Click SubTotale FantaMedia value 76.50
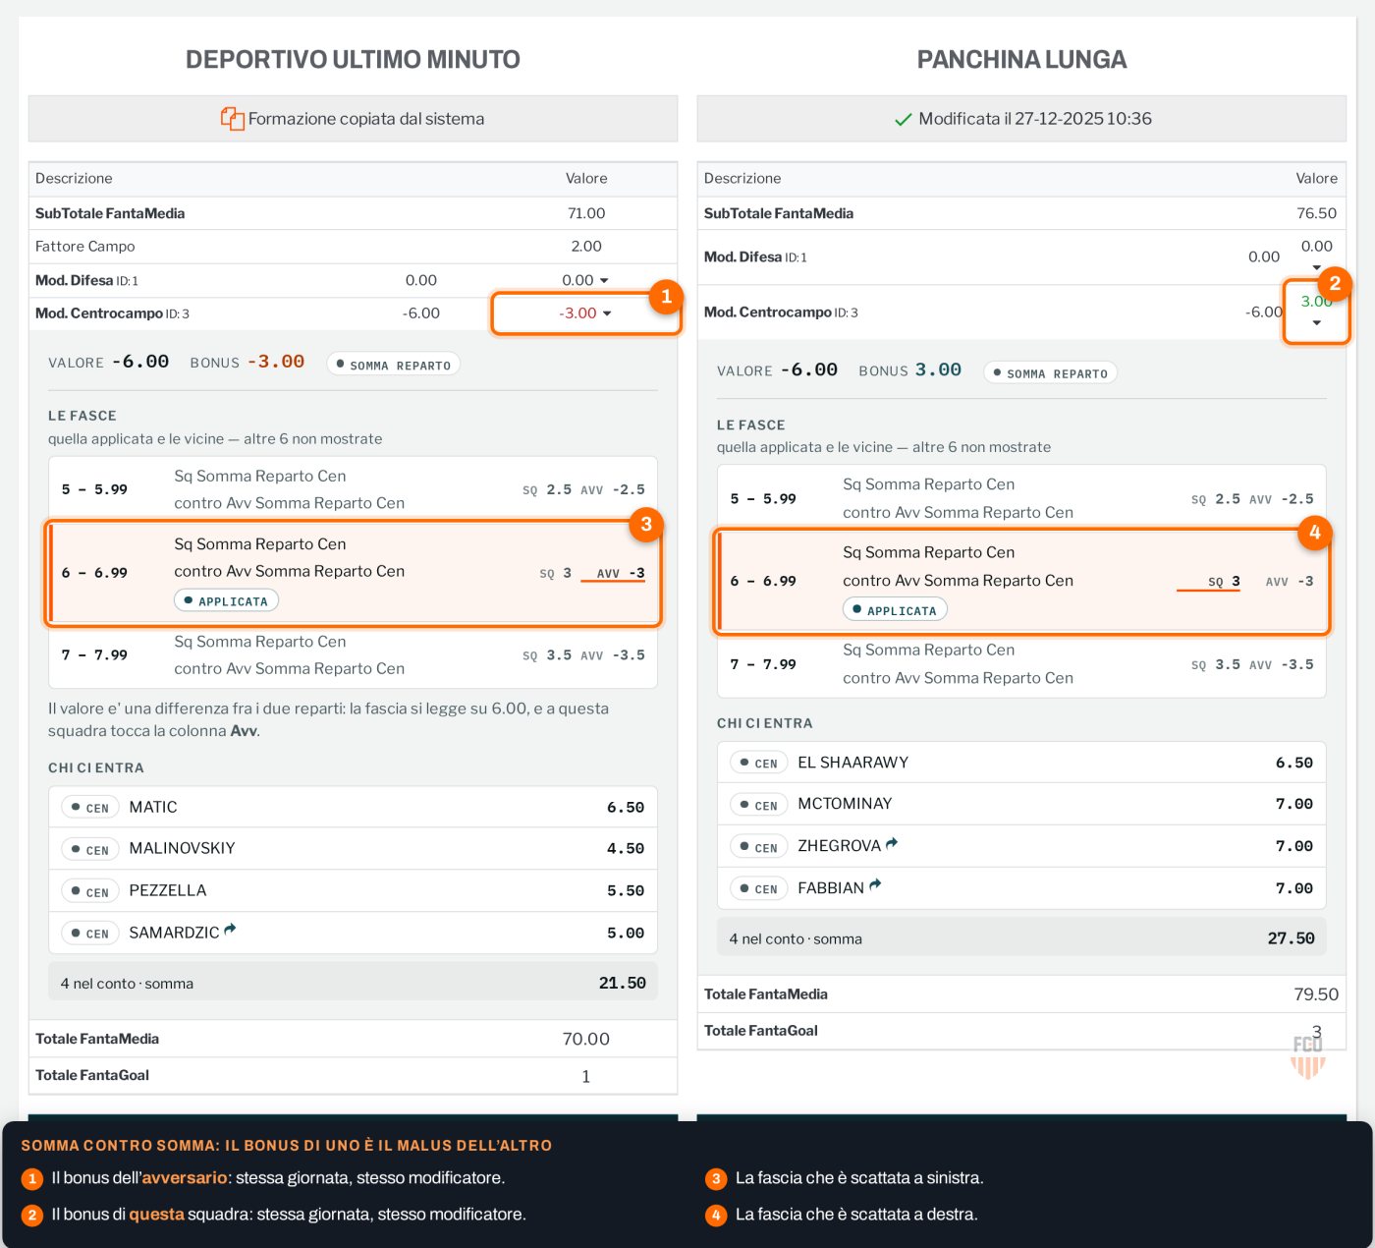Image resolution: width=1375 pixels, height=1248 pixels. coord(1317,213)
